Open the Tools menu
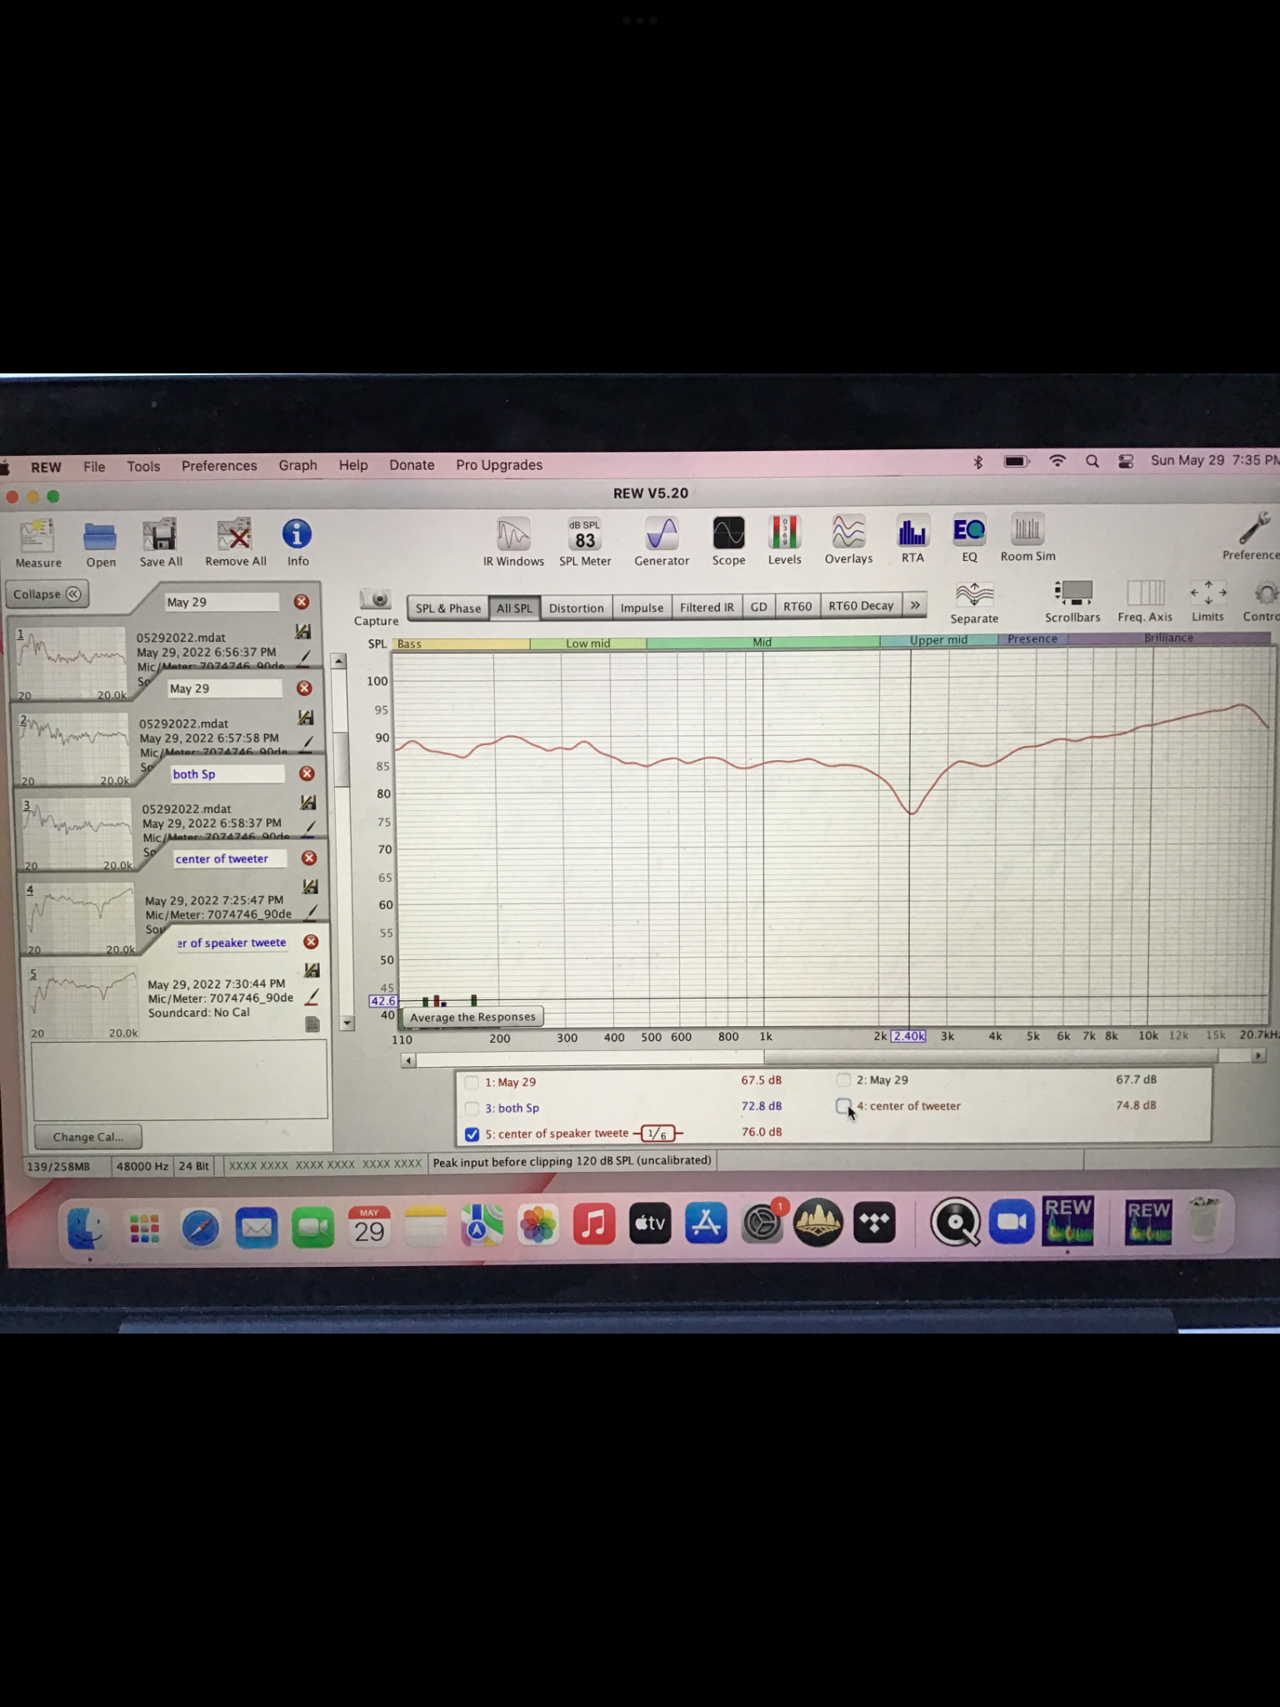This screenshot has width=1280, height=1707. pyautogui.click(x=143, y=466)
